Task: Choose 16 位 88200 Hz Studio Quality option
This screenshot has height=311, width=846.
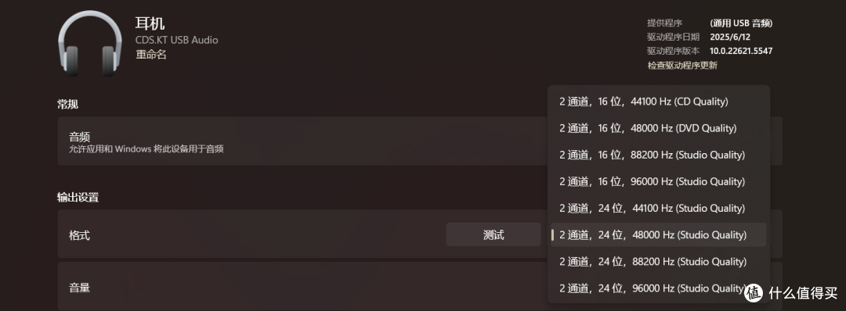Action: tap(658, 155)
